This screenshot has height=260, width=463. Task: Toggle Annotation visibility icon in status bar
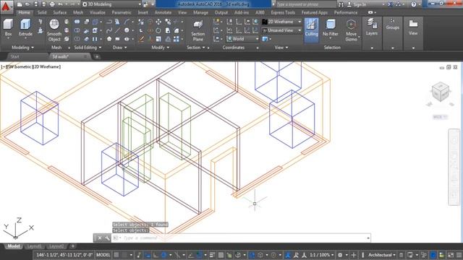[x=288, y=255]
